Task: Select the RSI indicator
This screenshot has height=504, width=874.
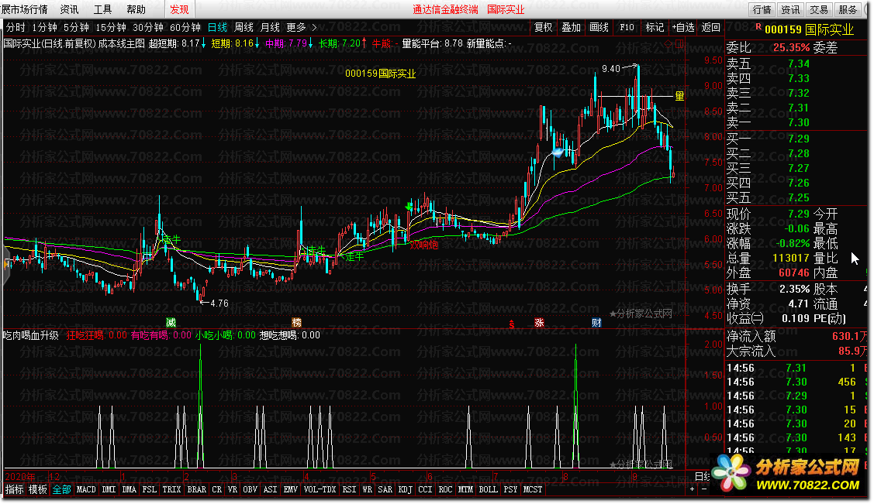Action: [x=350, y=489]
